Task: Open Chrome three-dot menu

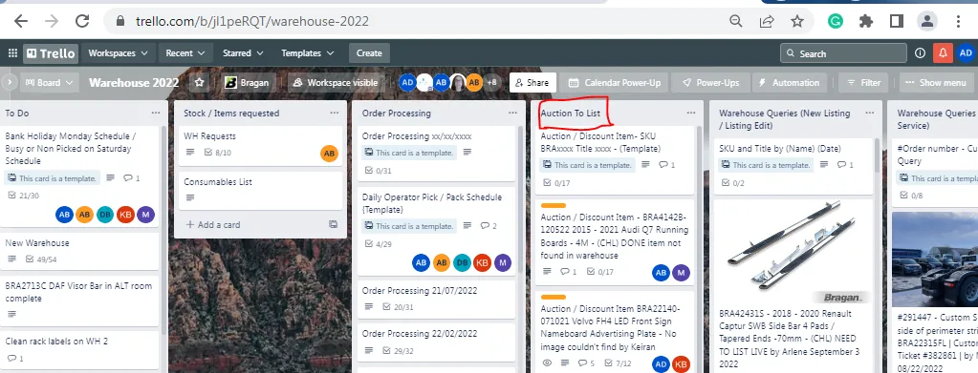Action: (x=959, y=21)
